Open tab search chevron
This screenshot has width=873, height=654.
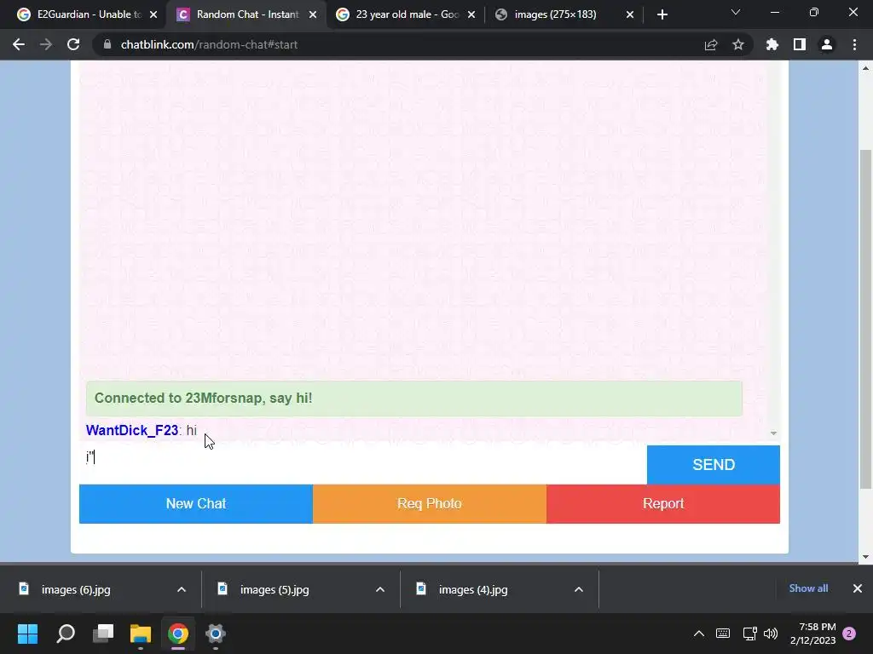(736, 12)
